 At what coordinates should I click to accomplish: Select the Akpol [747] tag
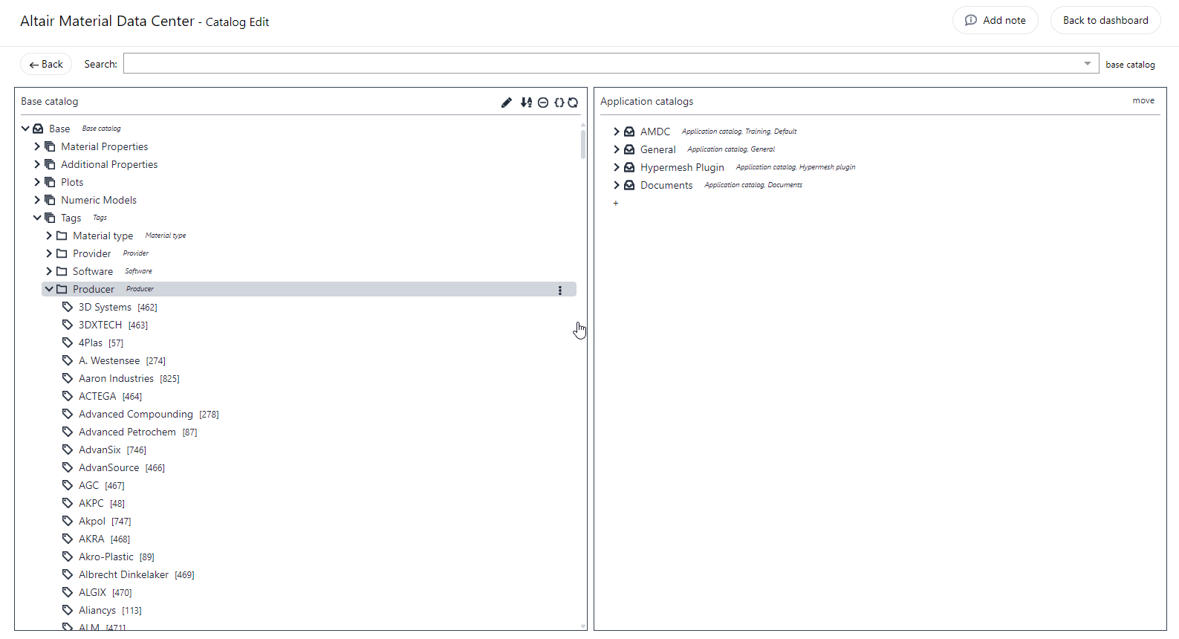(x=105, y=521)
